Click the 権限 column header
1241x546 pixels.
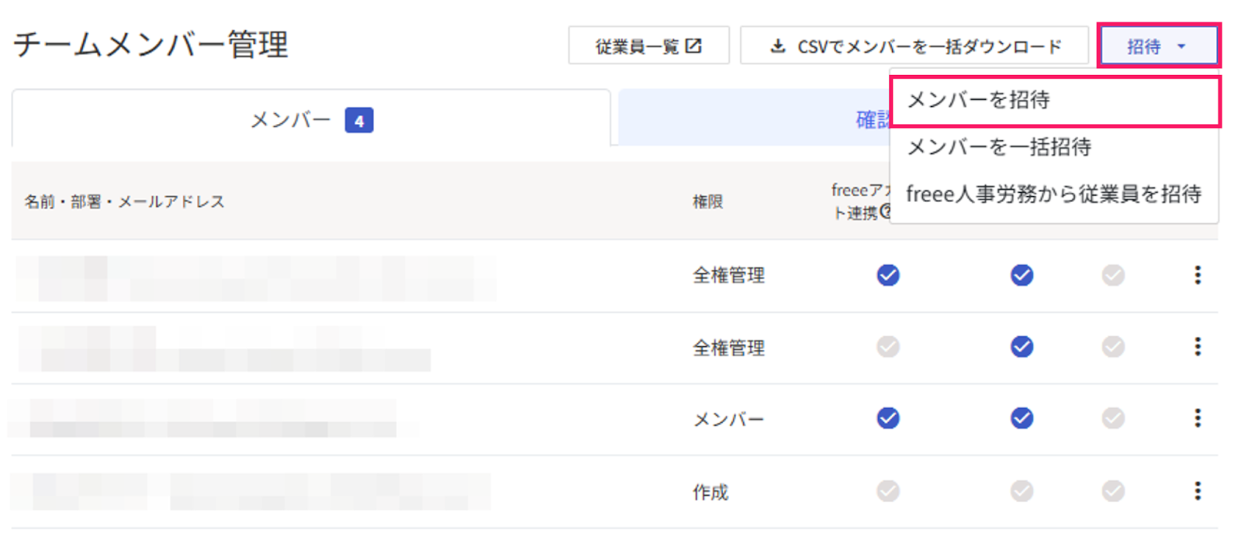pos(707,202)
